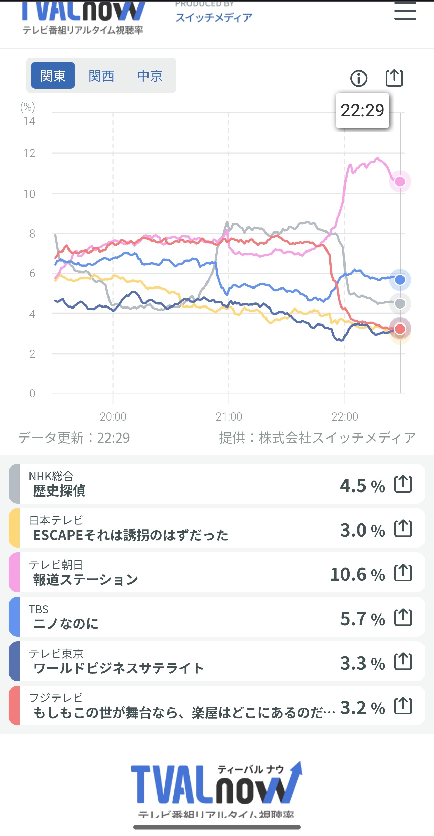The image size is (434, 836).
Task: Click the chart info icon
Action: (358, 78)
